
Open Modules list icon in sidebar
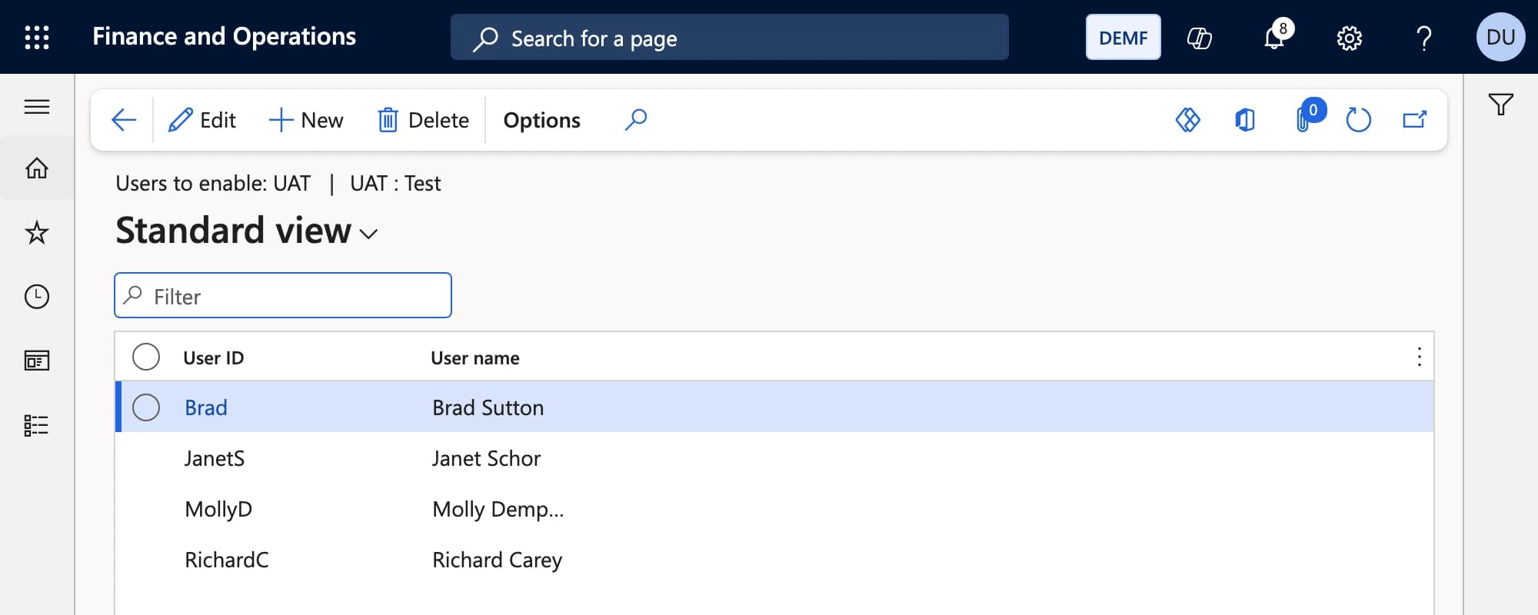click(x=37, y=425)
